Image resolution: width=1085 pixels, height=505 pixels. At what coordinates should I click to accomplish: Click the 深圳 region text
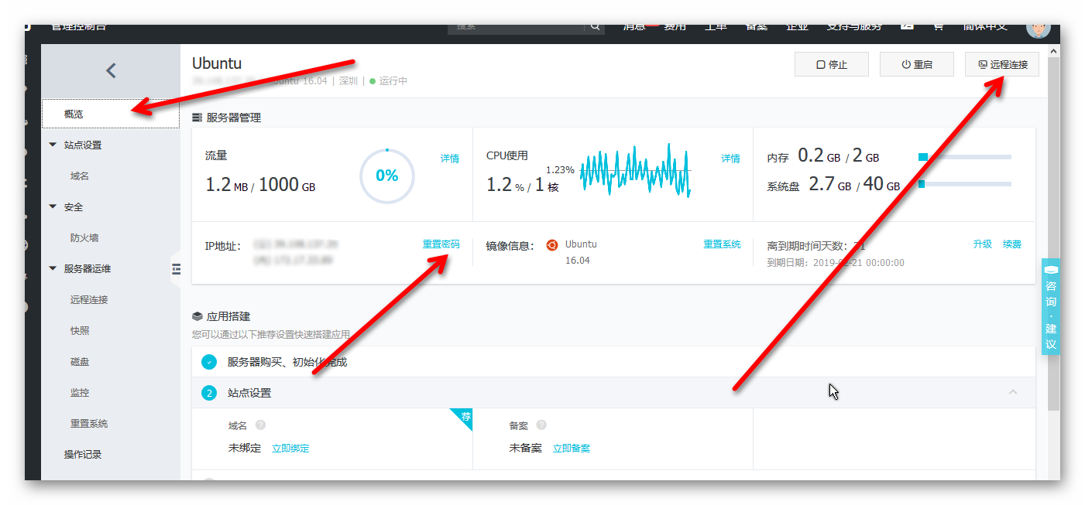[x=349, y=81]
